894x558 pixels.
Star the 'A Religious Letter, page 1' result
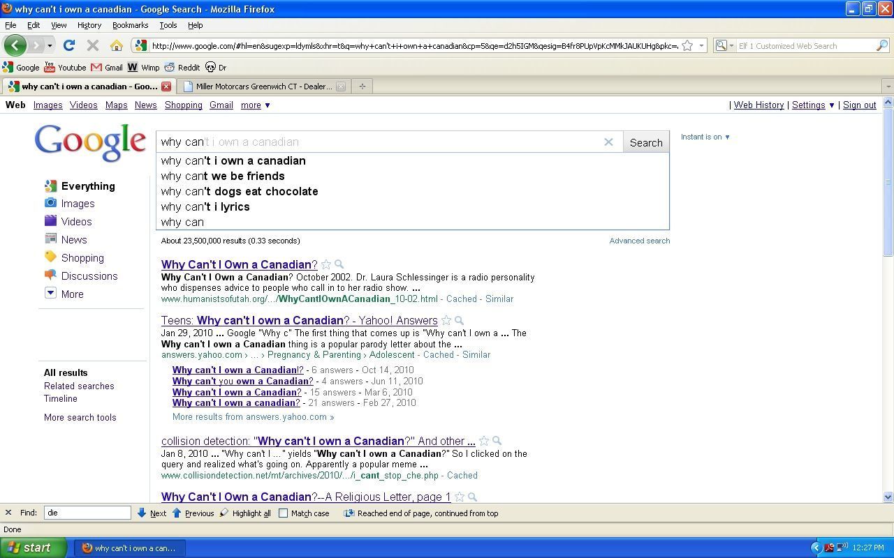[459, 497]
